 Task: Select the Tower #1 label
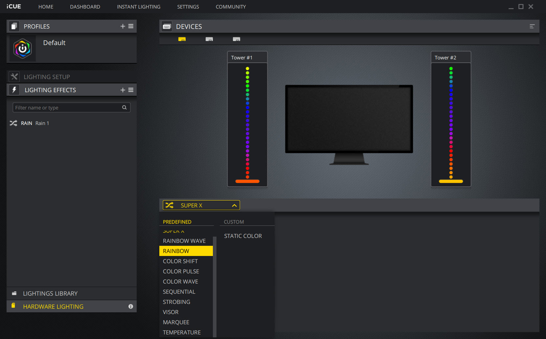pos(242,58)
